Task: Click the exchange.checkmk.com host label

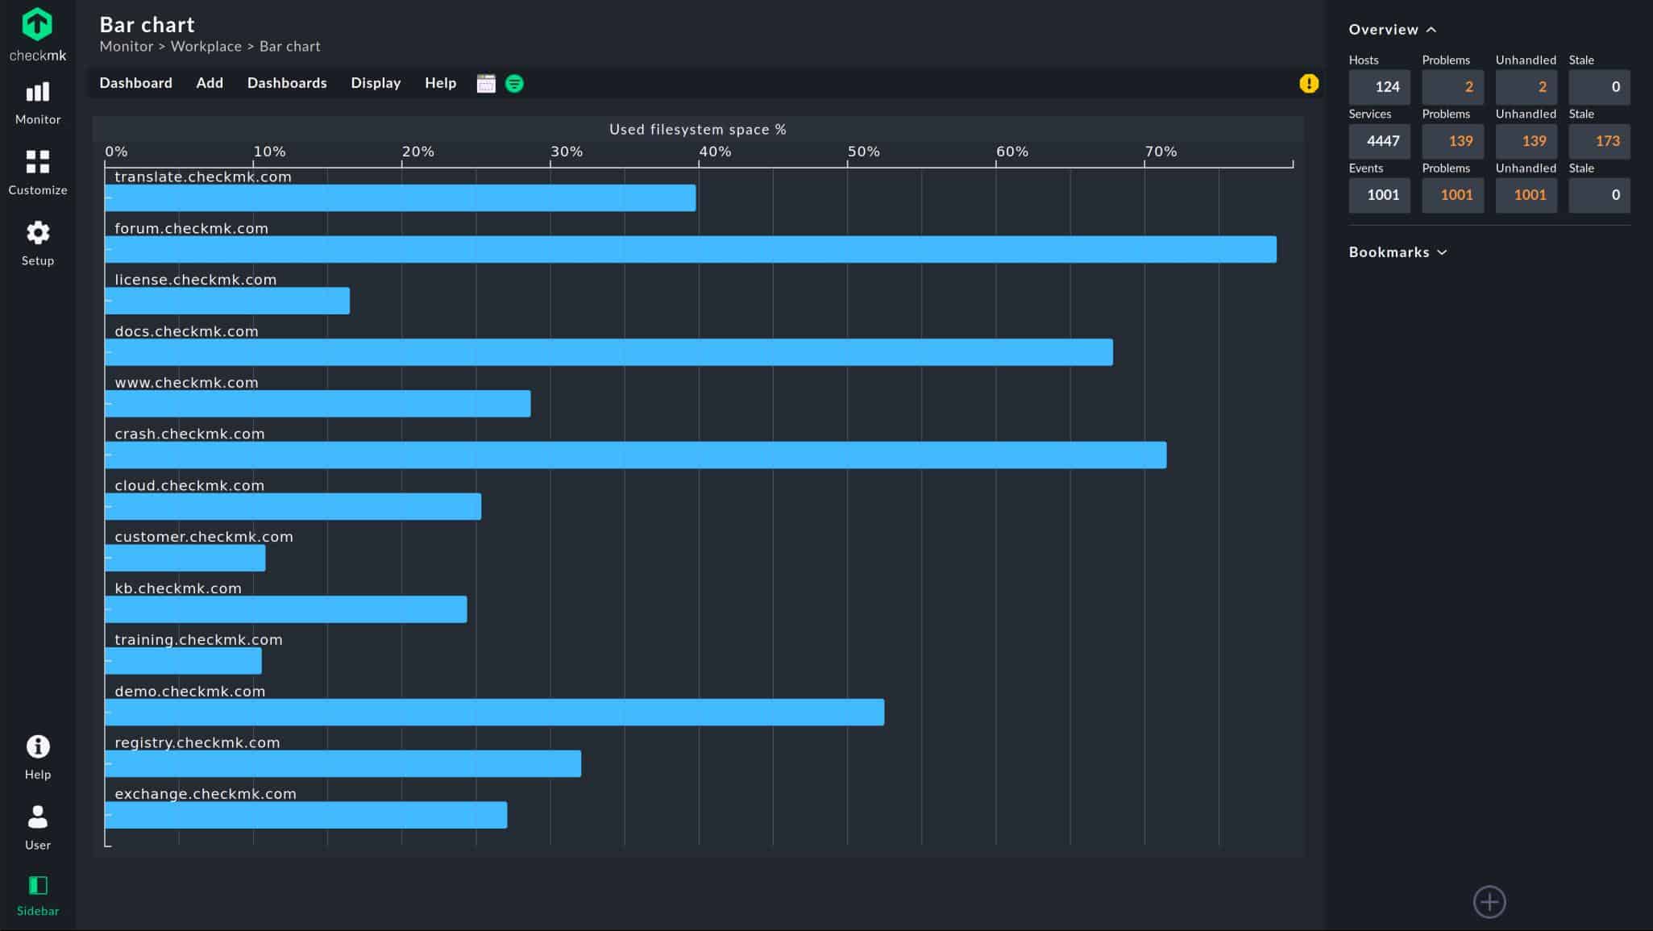Action: (206, 794)
